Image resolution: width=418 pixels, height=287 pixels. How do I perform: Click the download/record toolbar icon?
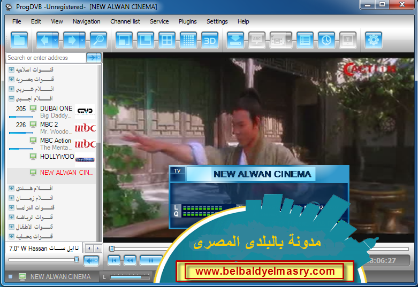point(235,40)
